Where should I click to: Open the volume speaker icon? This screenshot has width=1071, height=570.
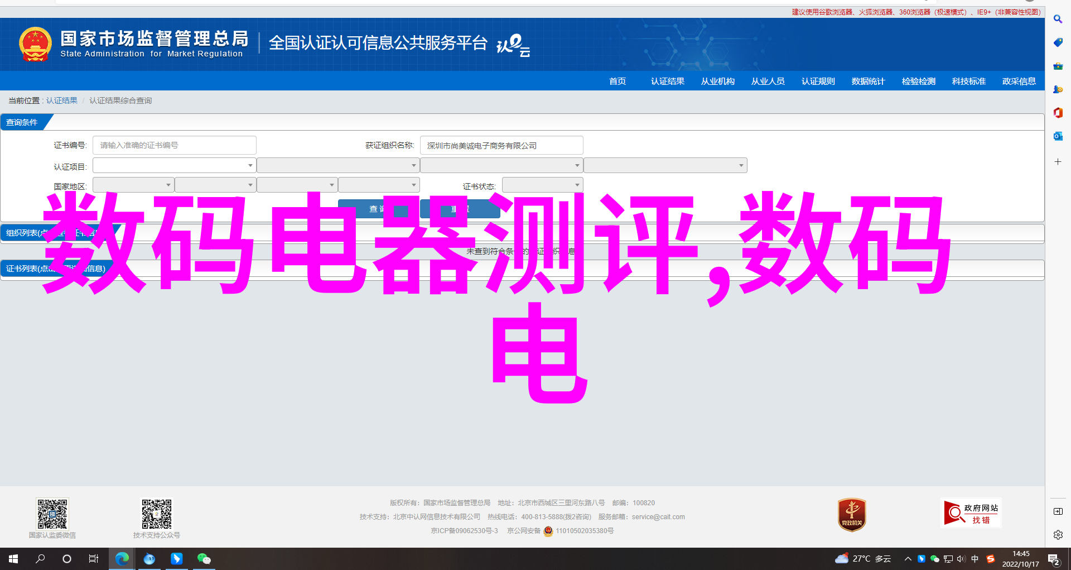pyautogui.click(x=961, y=559)
